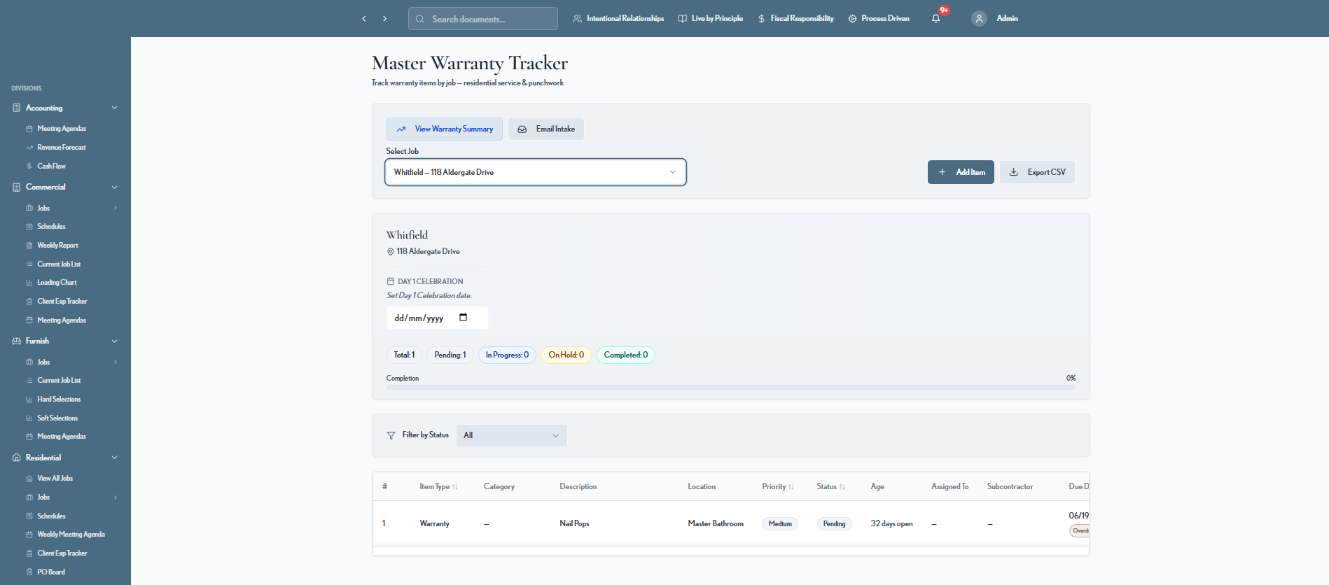The height and width of the screenshot is (585, 1329).
Task: Expand Jobs under Commercial
Action: [116, 208]
